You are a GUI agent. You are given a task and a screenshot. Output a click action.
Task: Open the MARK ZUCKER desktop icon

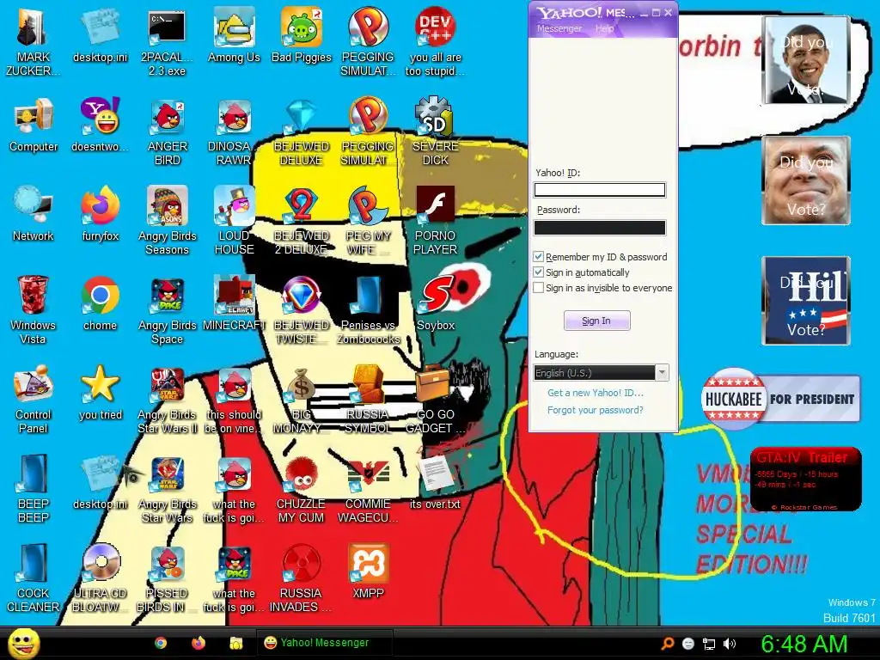click(34, 42)
